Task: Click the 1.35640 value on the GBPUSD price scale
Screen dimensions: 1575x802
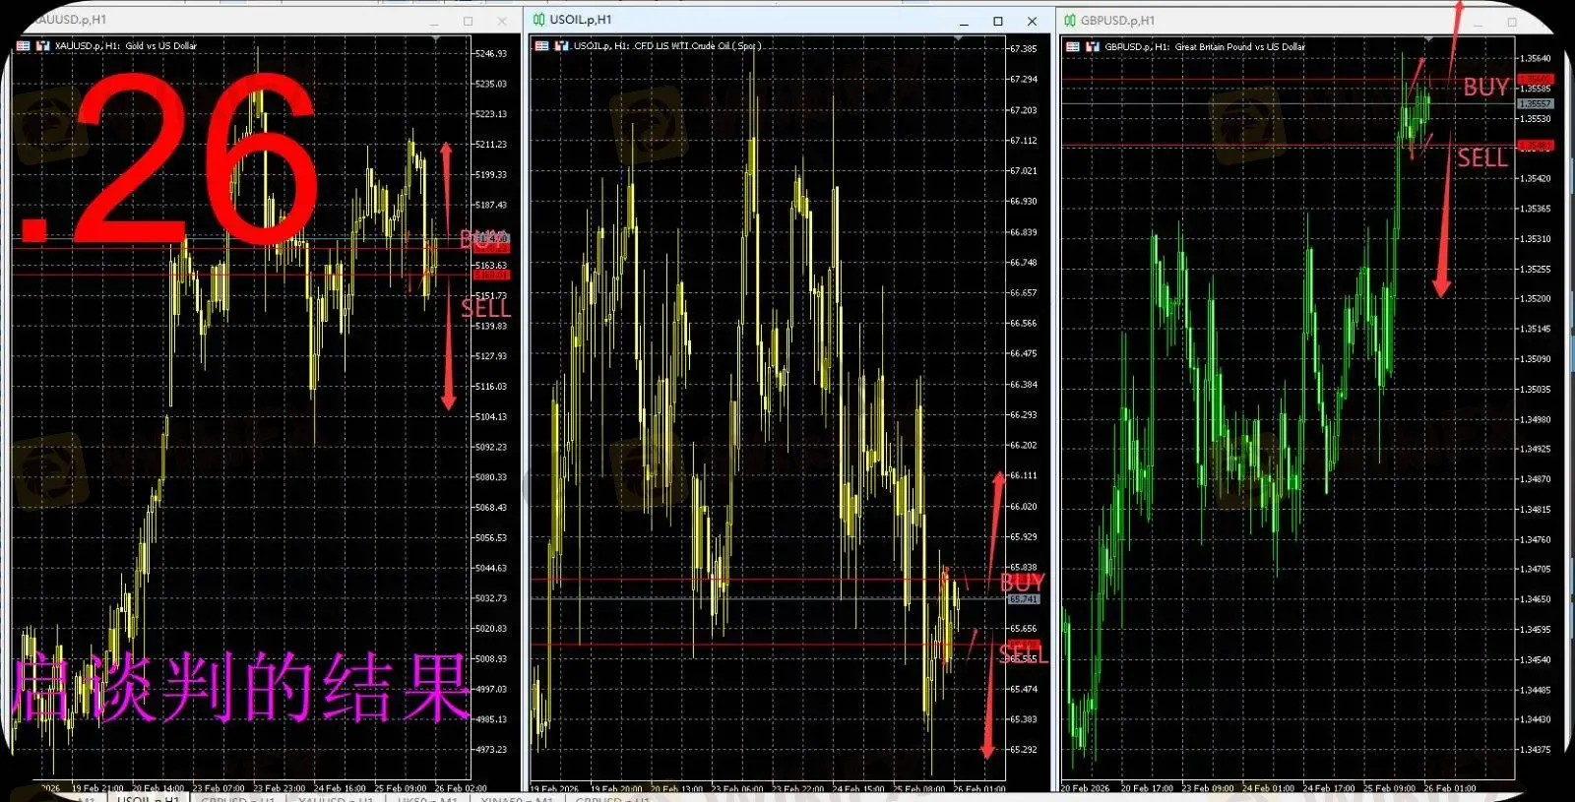Action: pos(1535,59)
